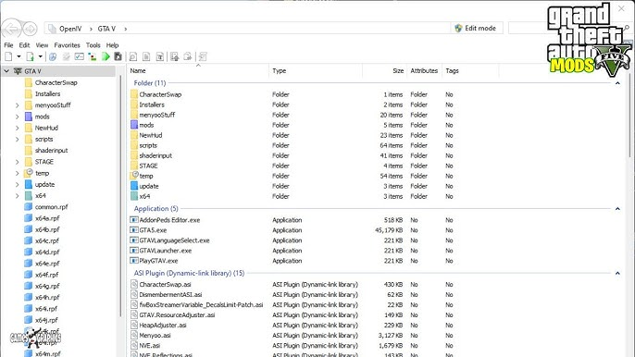Click the blue update folder icon in file list
This screenshot has height=357, width=635.
pos(134,186)
